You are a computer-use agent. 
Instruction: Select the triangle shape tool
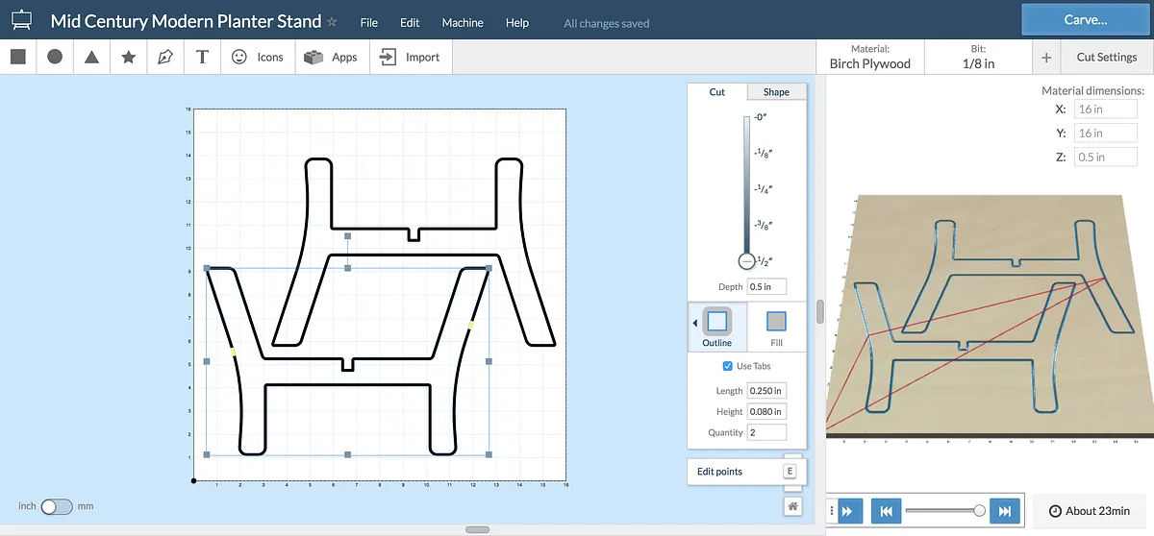tap(91, 57)
